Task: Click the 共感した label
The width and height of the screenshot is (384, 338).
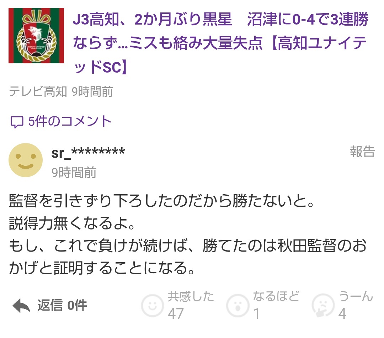Action: (x=191, y=297)
